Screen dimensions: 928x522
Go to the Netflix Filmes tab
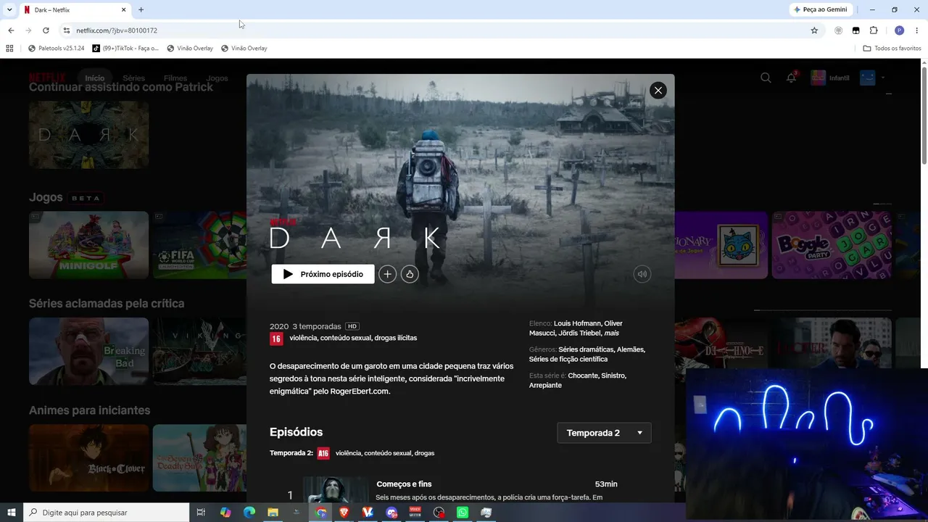175,78
